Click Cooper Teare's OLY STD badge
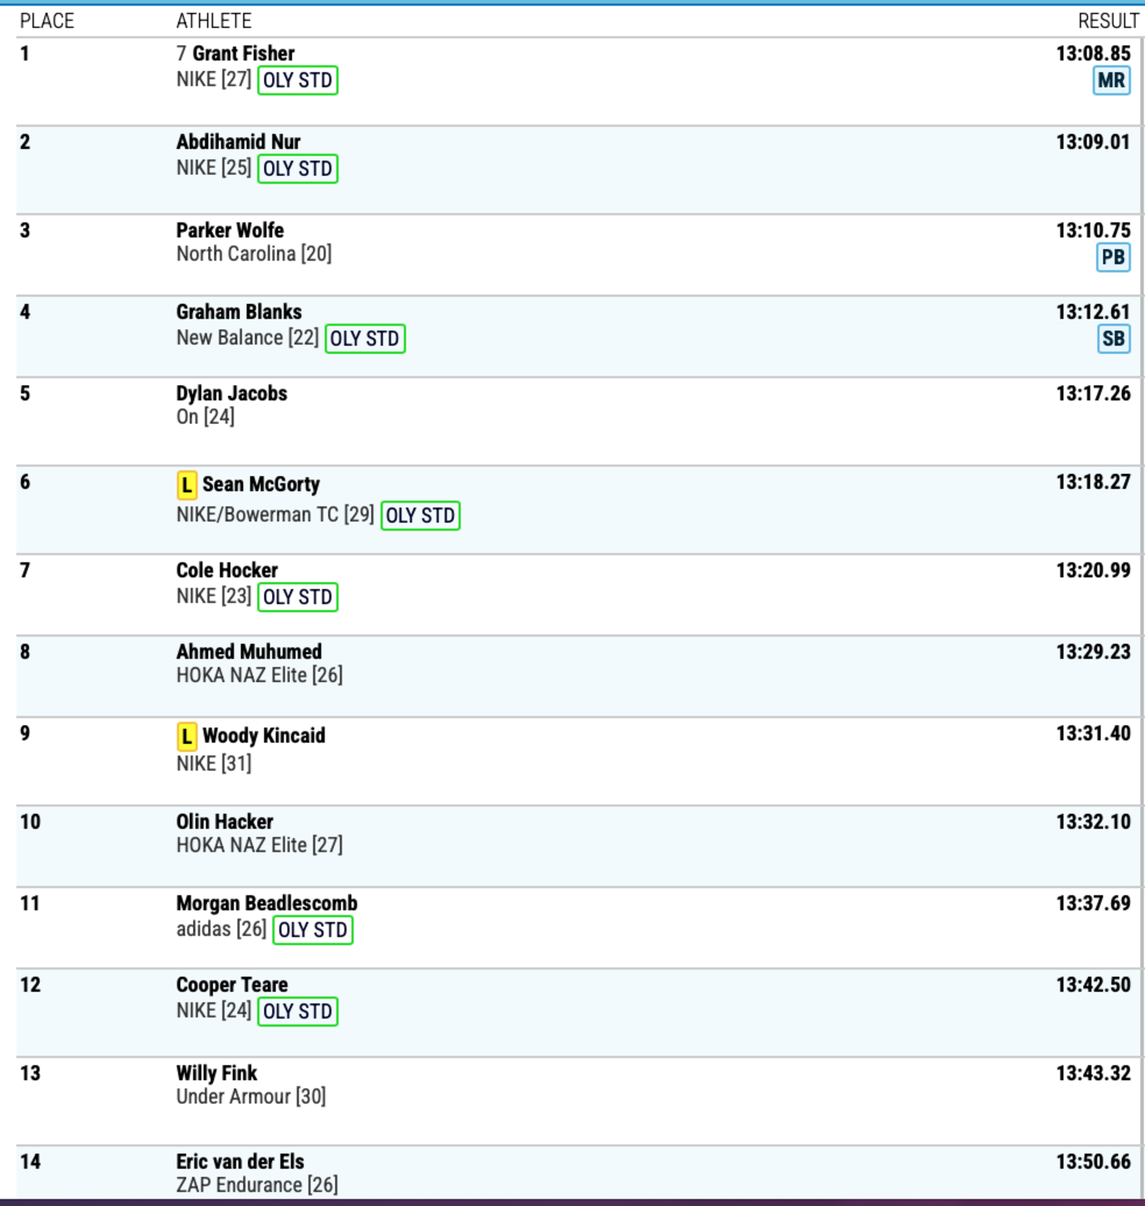Viewport: 1145px width, 1206px height. click(298, 1011)
